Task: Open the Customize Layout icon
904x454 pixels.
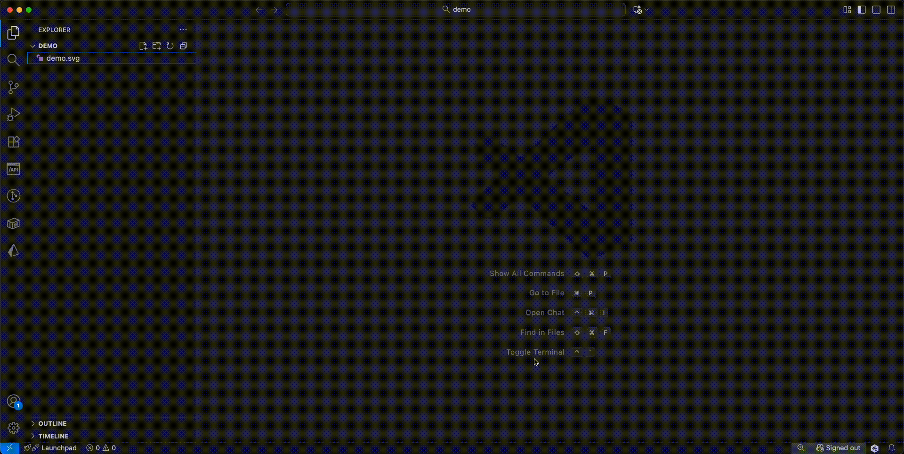Action: [847, 10]
